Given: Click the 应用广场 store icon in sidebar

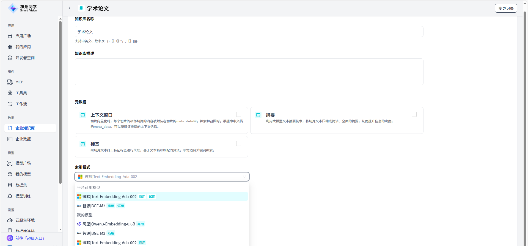Looking at the screenshot, I should [x=10, y=36].
